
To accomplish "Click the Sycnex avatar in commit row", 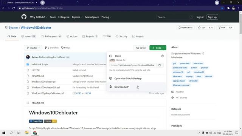I will point(28,57).
